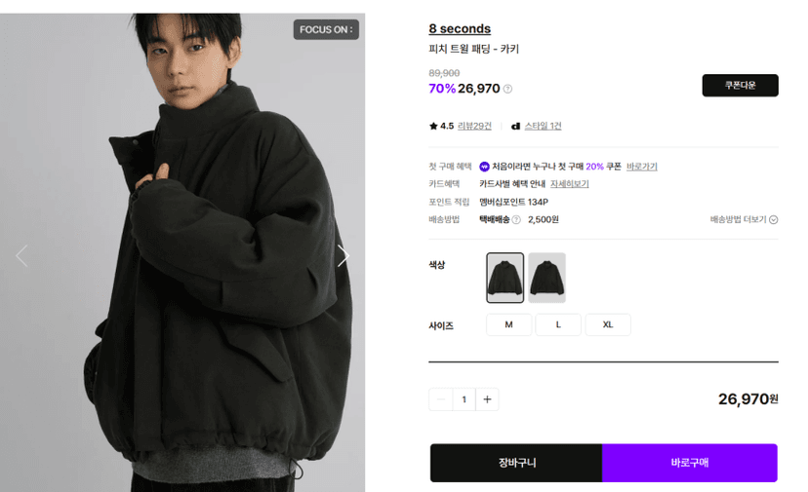Decrease quantity with the minus button
Viewport: 808px width, 492px height.
(x=440, y=399)
